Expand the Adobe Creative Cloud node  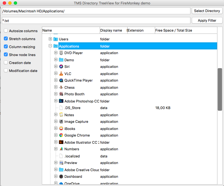[56, 170]
